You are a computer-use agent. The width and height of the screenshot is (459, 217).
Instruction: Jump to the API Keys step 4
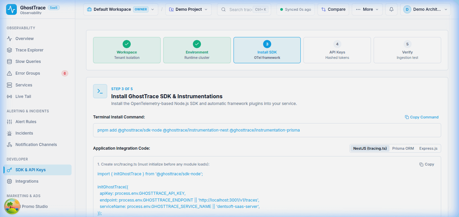pyautogui.click(x=337, y=50)
